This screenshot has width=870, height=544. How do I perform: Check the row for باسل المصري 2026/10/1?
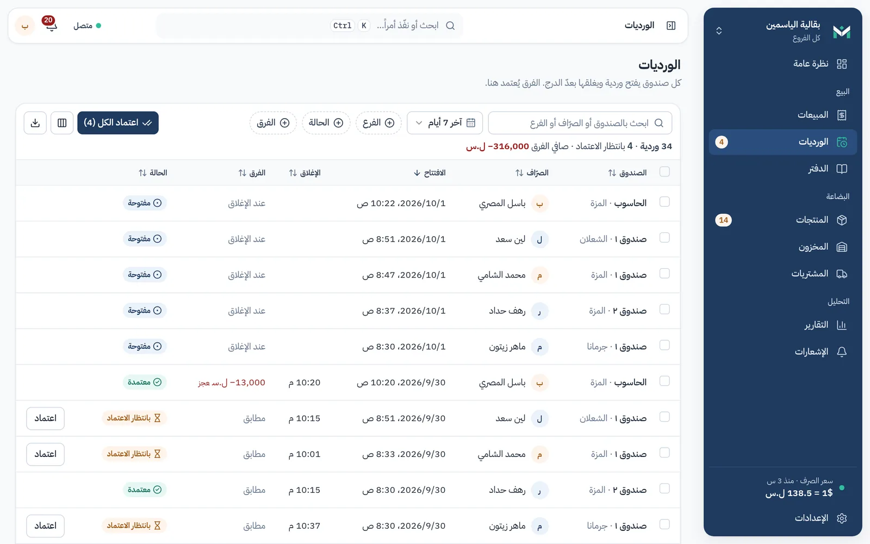pyautogui.click(x=664, y=202)
